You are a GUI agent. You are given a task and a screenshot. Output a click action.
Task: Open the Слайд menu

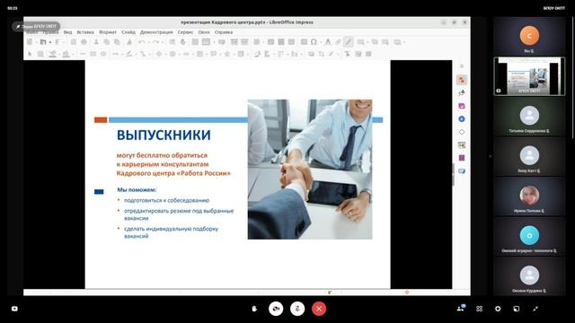(128, 32)
